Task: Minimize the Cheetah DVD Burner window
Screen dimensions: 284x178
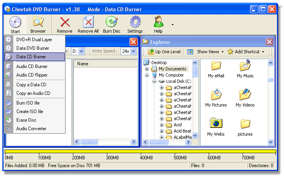Action: pyautogui.click(x=254, y=9)
